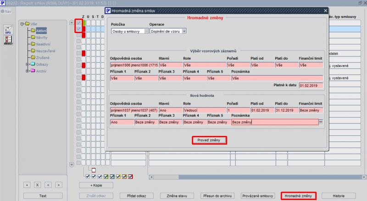Click the Hromadné změny button

tap(298, 196)
